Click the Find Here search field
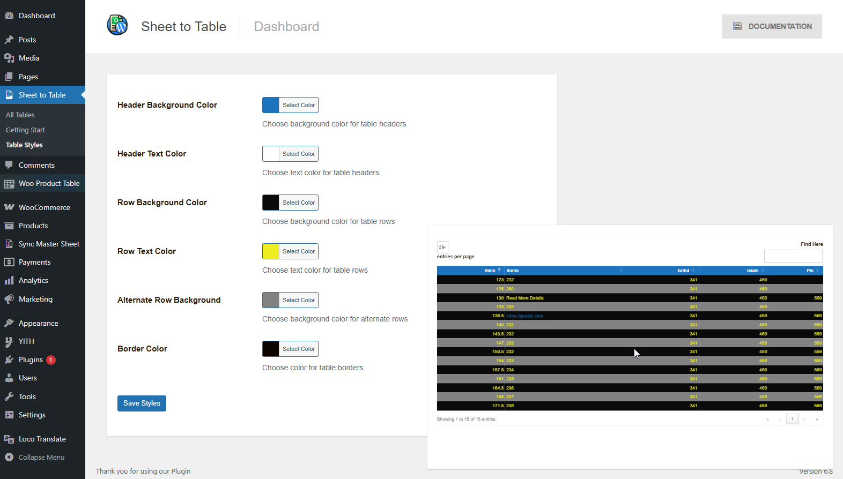843x479 pixels. 793,256
